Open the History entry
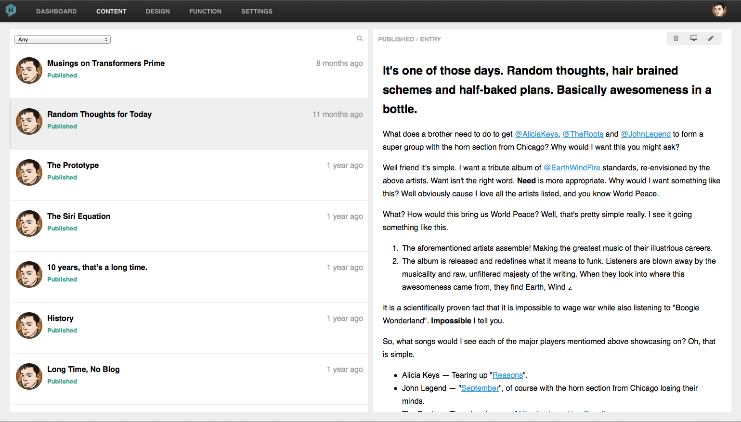 click(x=61, y=319)
